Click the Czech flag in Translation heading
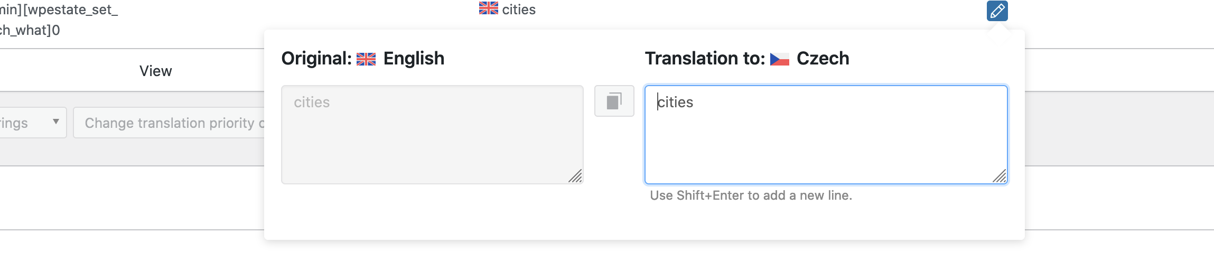The width and height of the screenshot is (1214, 261). click(779, 59)
